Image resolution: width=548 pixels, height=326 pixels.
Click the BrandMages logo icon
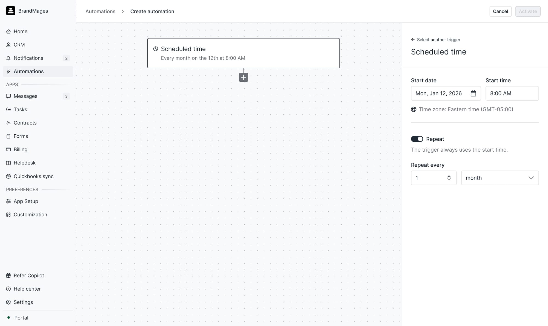(10, 11)
